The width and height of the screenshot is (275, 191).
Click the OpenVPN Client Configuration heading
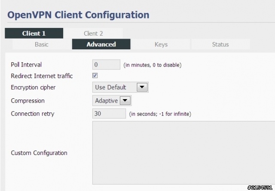pos(78,15)
